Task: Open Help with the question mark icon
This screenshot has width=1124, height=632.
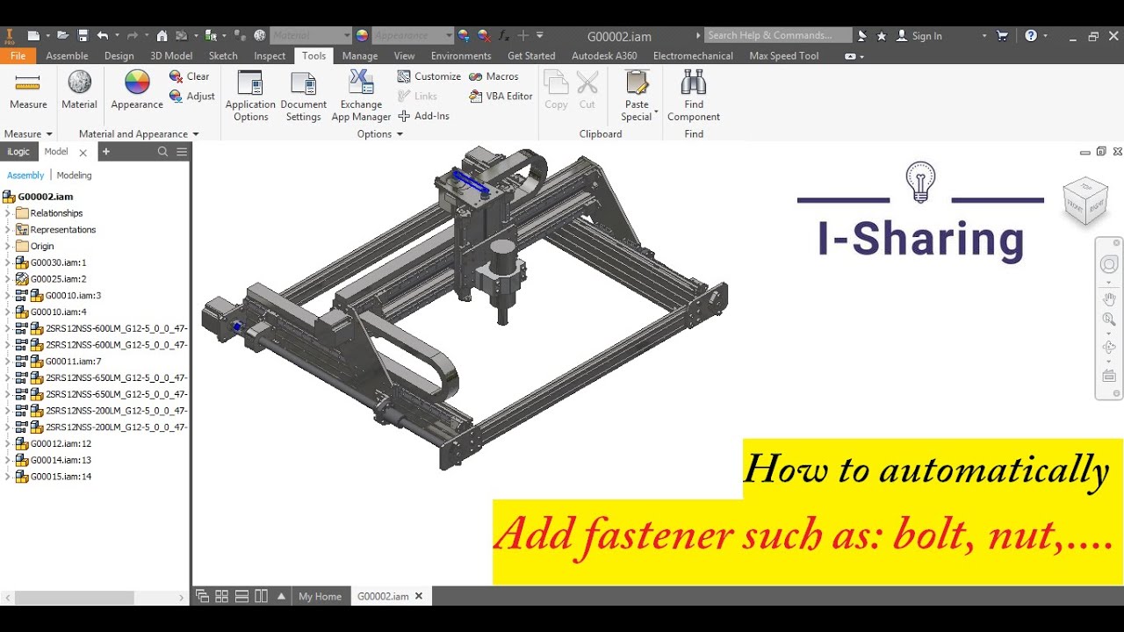Action: pos(1031,36)
